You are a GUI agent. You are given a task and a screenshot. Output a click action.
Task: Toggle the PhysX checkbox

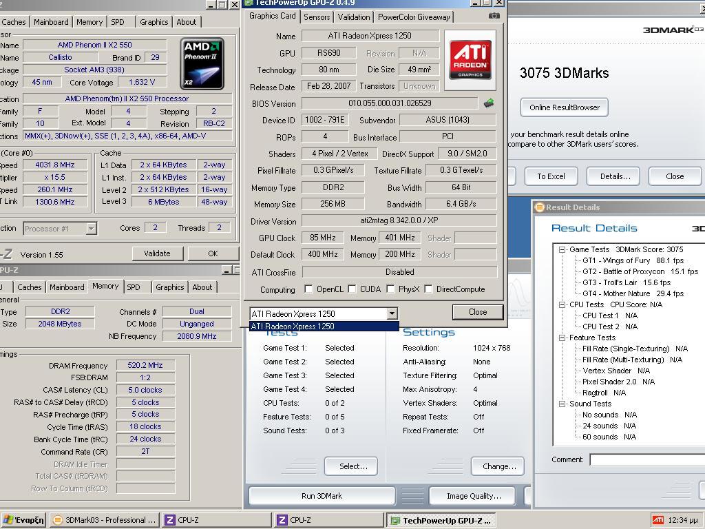tap(390, 289)
